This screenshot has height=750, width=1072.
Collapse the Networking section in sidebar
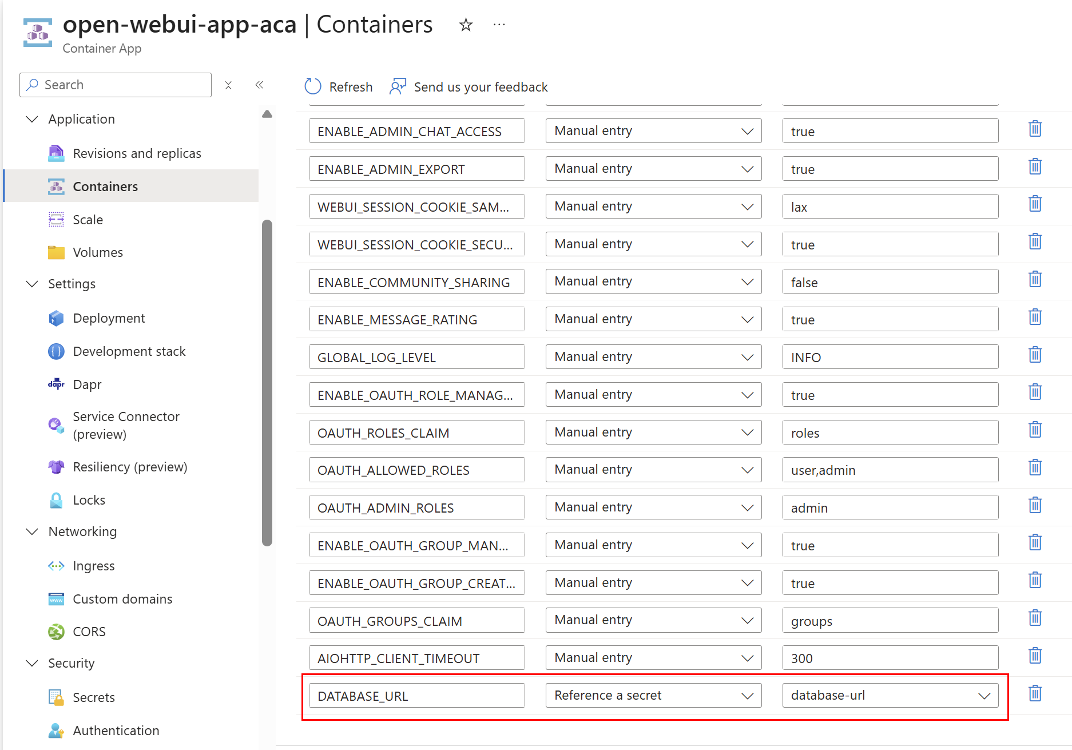point(33,531)
